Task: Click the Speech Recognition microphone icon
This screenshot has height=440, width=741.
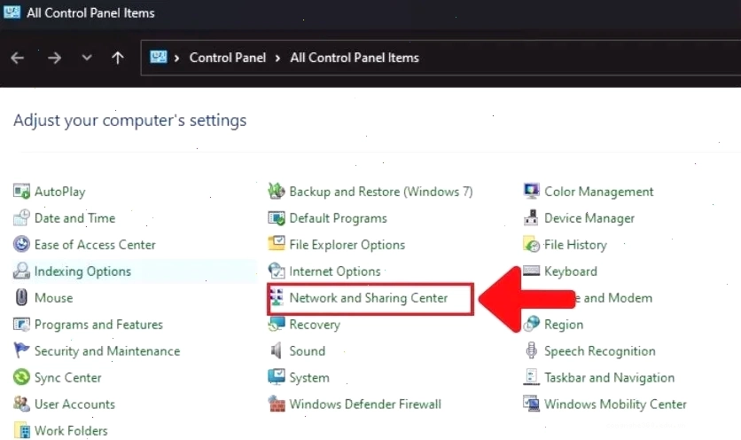Action: [532, 350]
